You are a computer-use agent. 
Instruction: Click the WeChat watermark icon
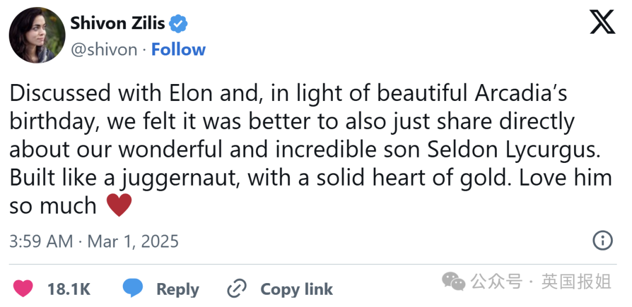point(454,282)
